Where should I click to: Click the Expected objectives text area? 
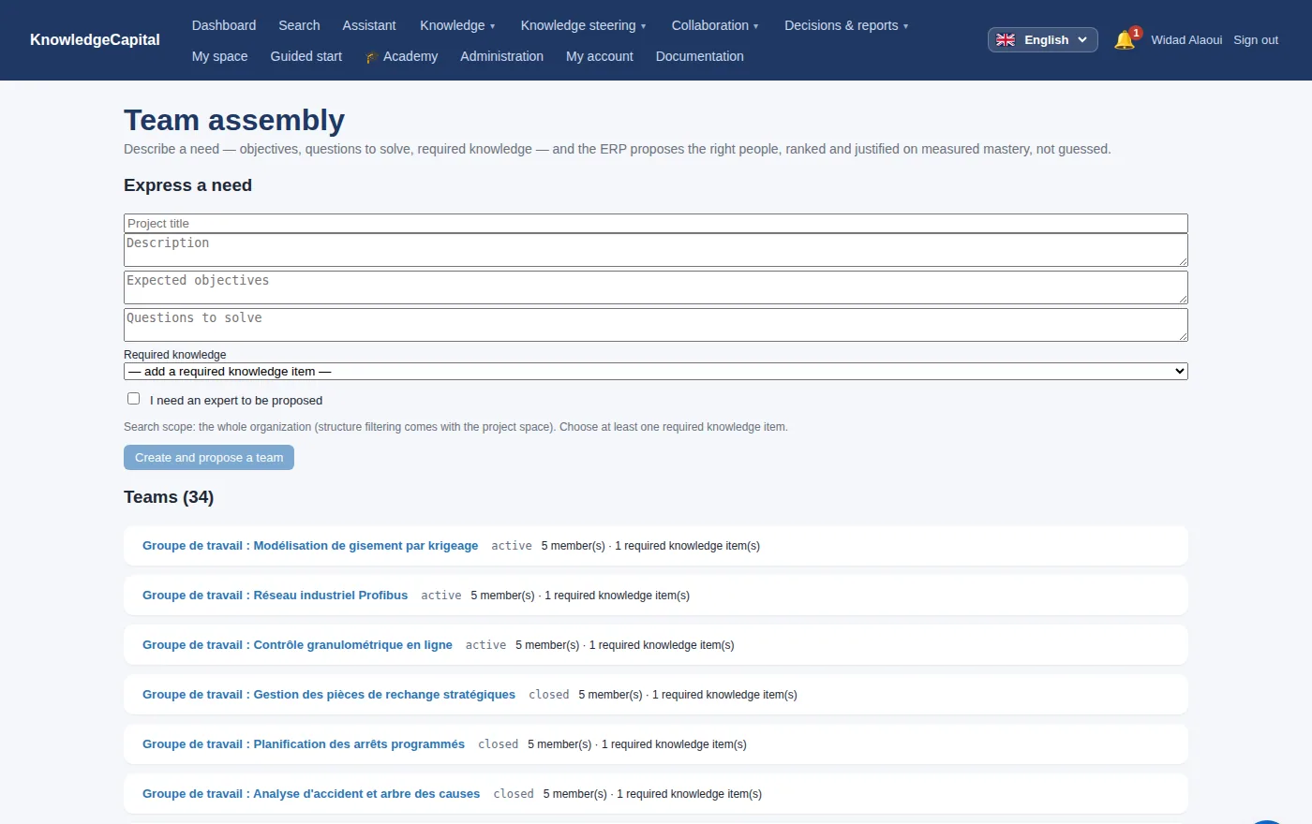point(656,287)
